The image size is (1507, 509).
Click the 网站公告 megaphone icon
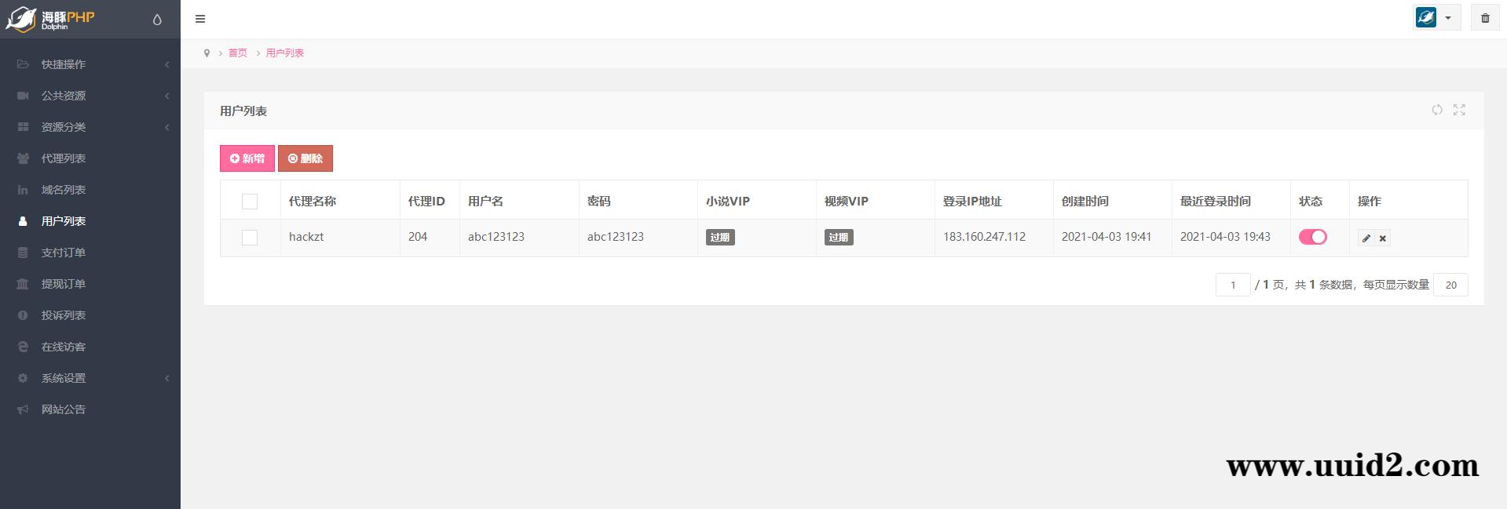coord(23,409)
